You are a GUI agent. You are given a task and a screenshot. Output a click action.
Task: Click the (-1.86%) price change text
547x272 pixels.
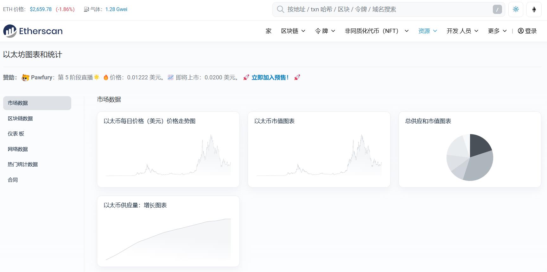click(x=65, y=9)
